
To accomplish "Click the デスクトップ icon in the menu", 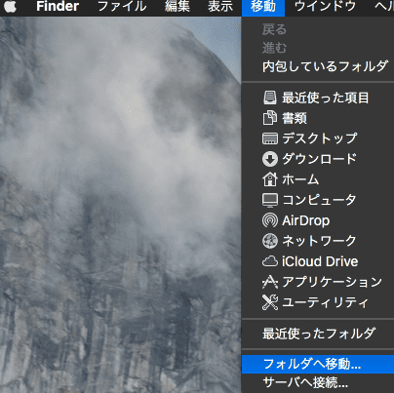I will point(270,138).
